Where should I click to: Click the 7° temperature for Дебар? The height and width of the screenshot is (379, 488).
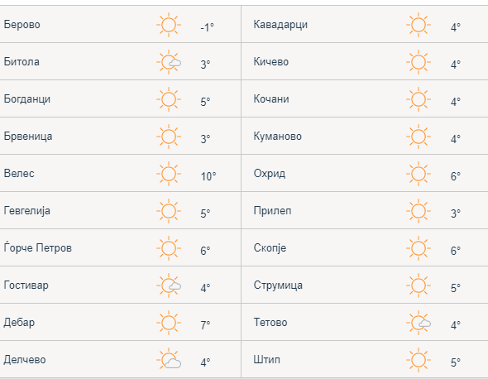tap(205, 325)
